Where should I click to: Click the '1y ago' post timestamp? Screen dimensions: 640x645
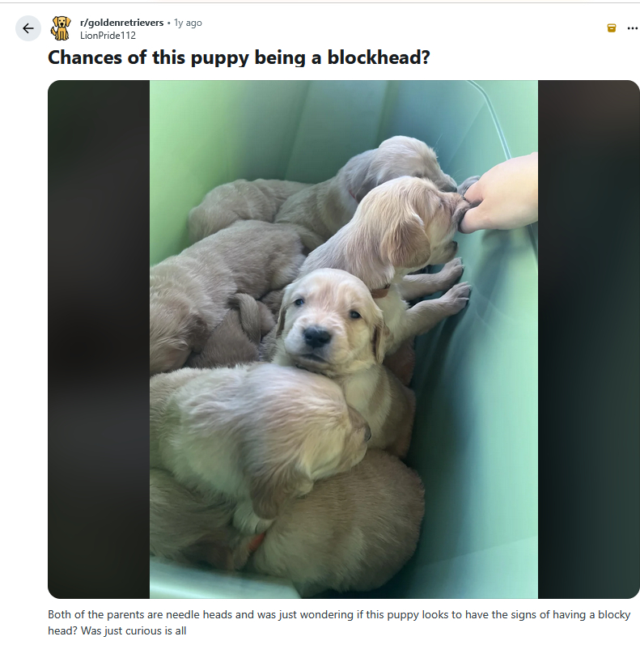point(188,23)
